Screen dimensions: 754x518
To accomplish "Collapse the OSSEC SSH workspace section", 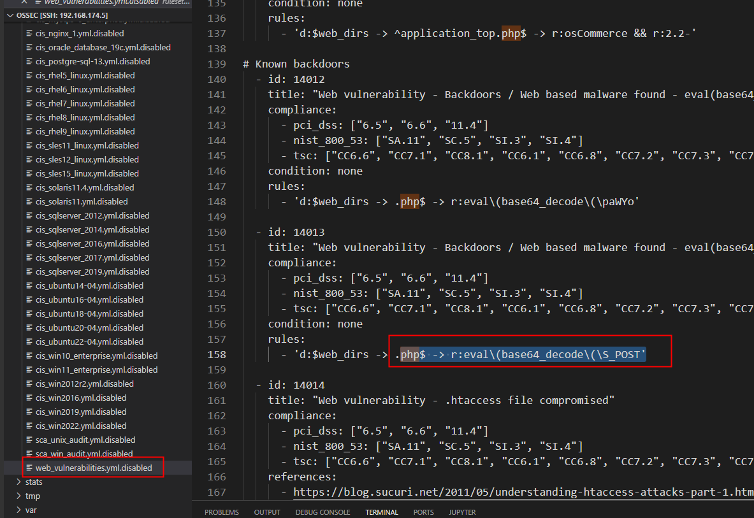I will tap(10, 15).
